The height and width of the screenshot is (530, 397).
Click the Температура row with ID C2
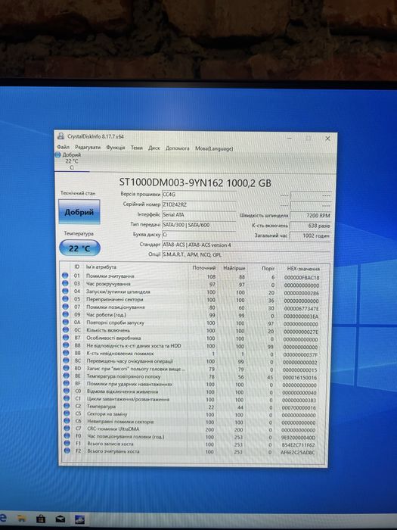pos(191,407)
